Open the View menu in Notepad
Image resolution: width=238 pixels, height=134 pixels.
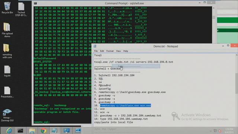pyautogui.click(x=118, y=51)
